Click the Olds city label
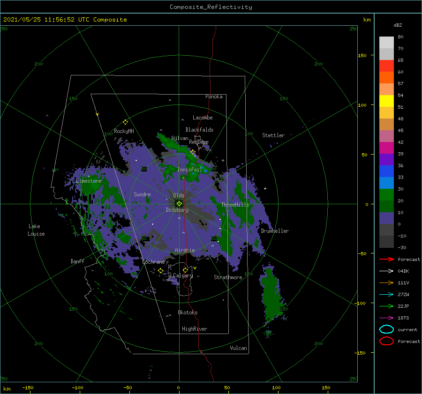Viewport: 422px width, 394px height. click(x=179, y=195)
